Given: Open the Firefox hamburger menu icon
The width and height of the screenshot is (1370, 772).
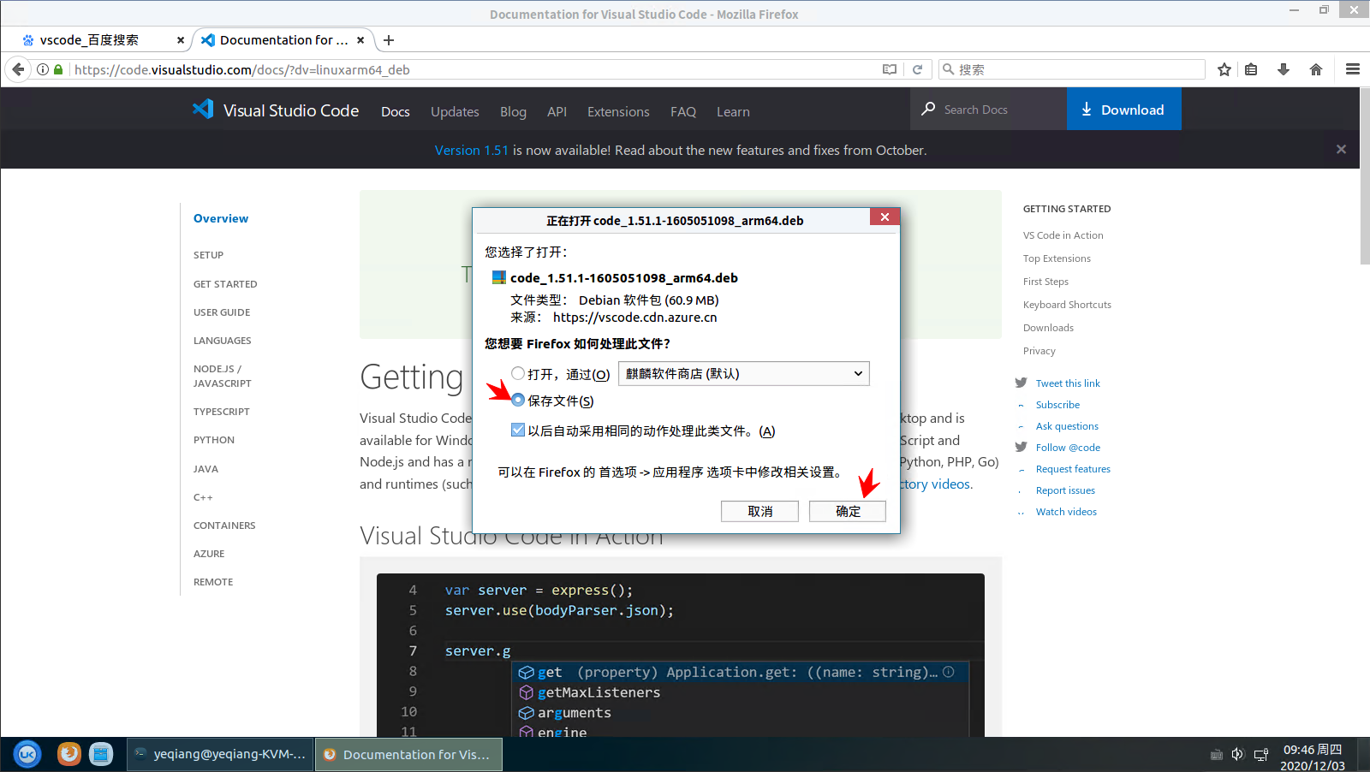Looking at the screenshot, I should click(1353, 69).
